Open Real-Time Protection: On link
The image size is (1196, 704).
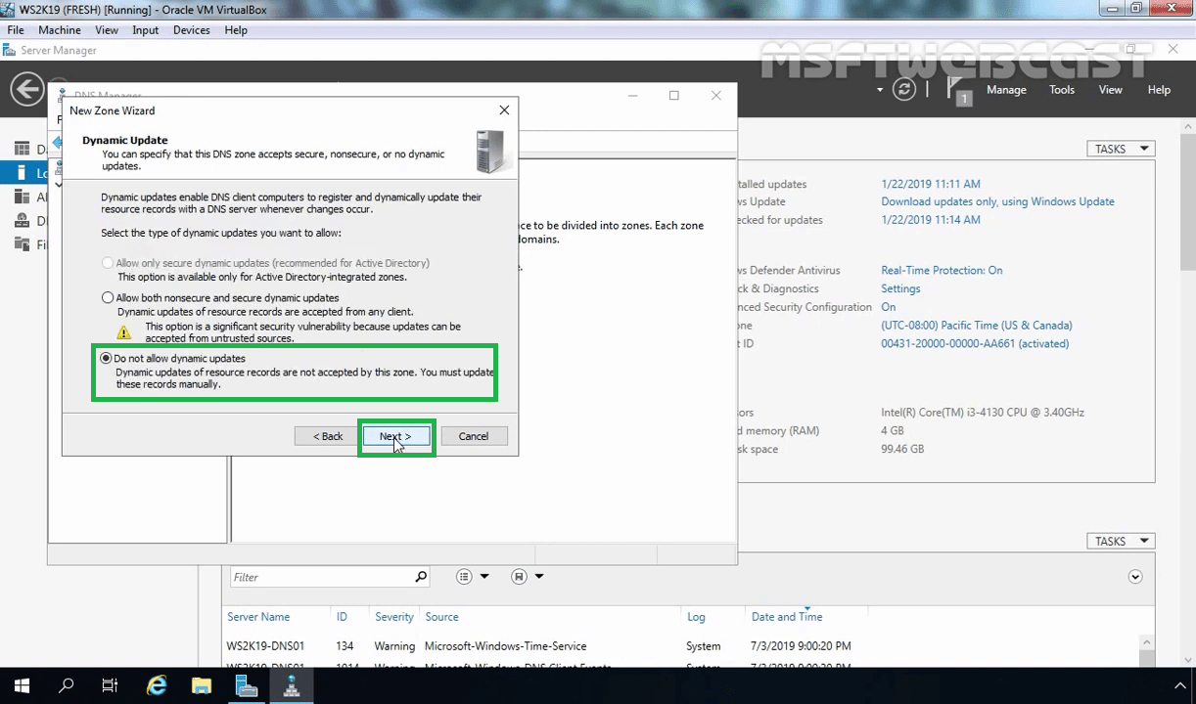tap(942, 270)
